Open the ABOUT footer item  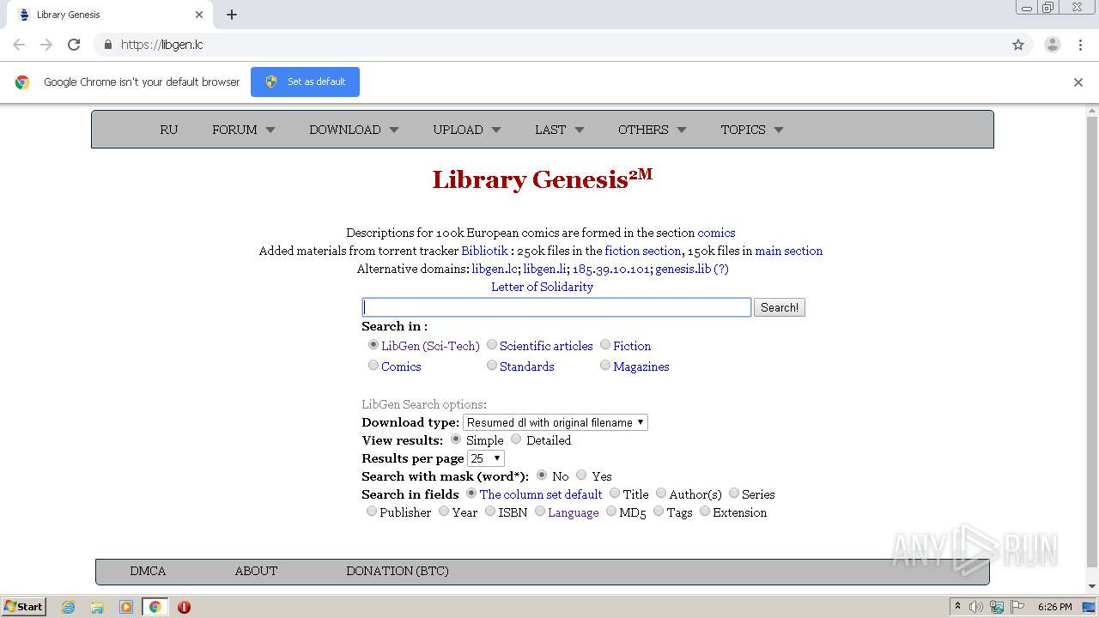tap(256, 571)
